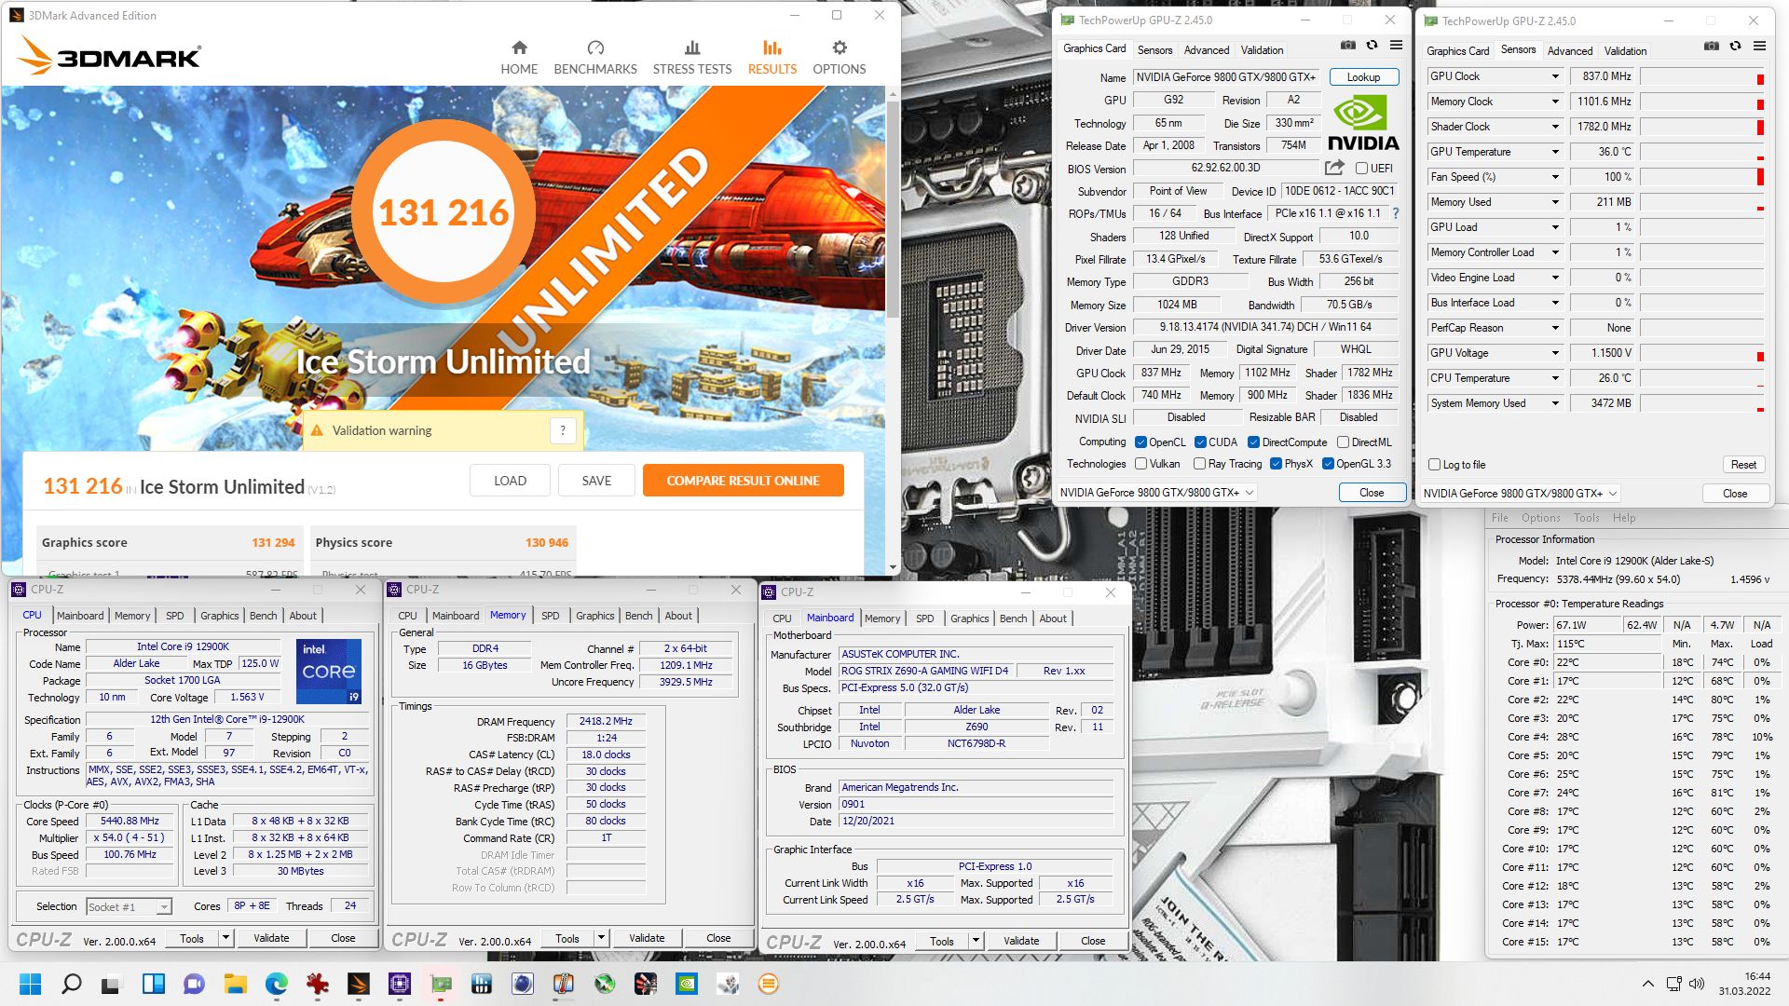Click Lookup button in GPU-Z
The image size is (1789, 1006).
(1364, 77)
